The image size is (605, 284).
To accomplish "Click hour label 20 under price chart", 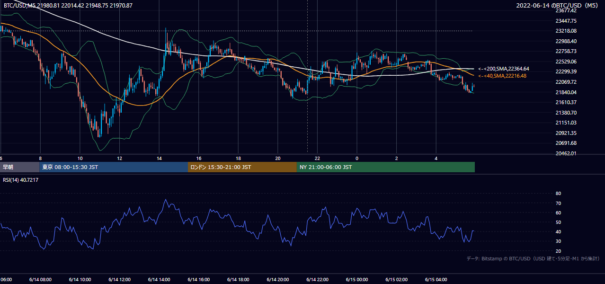I will coord(278,159).
